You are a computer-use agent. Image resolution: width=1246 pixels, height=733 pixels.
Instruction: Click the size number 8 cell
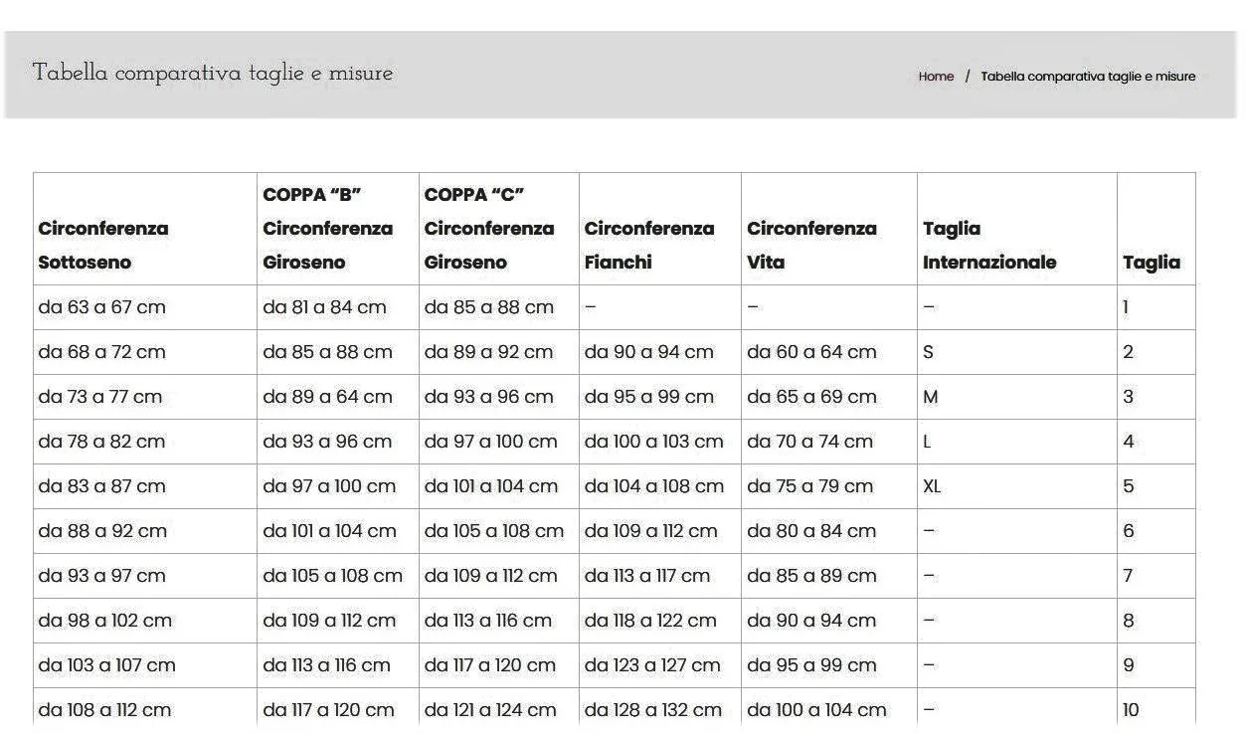pos(1128,621)
